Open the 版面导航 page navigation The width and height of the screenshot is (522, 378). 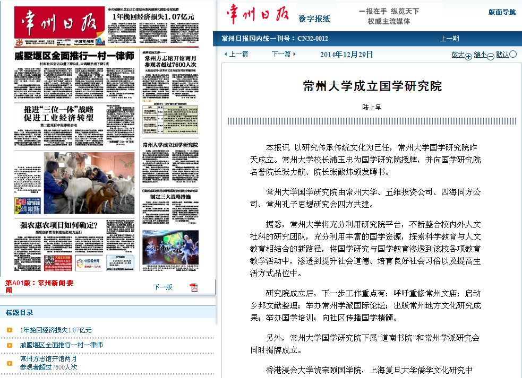502,12
